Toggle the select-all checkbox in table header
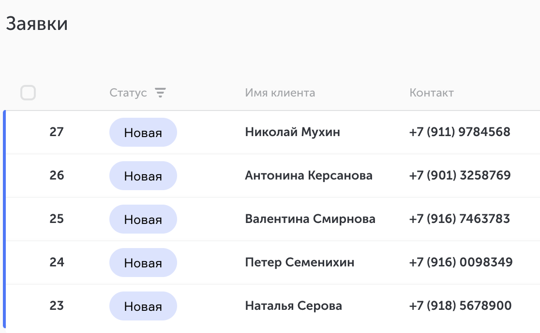540x333 pixels. [28, 93]
